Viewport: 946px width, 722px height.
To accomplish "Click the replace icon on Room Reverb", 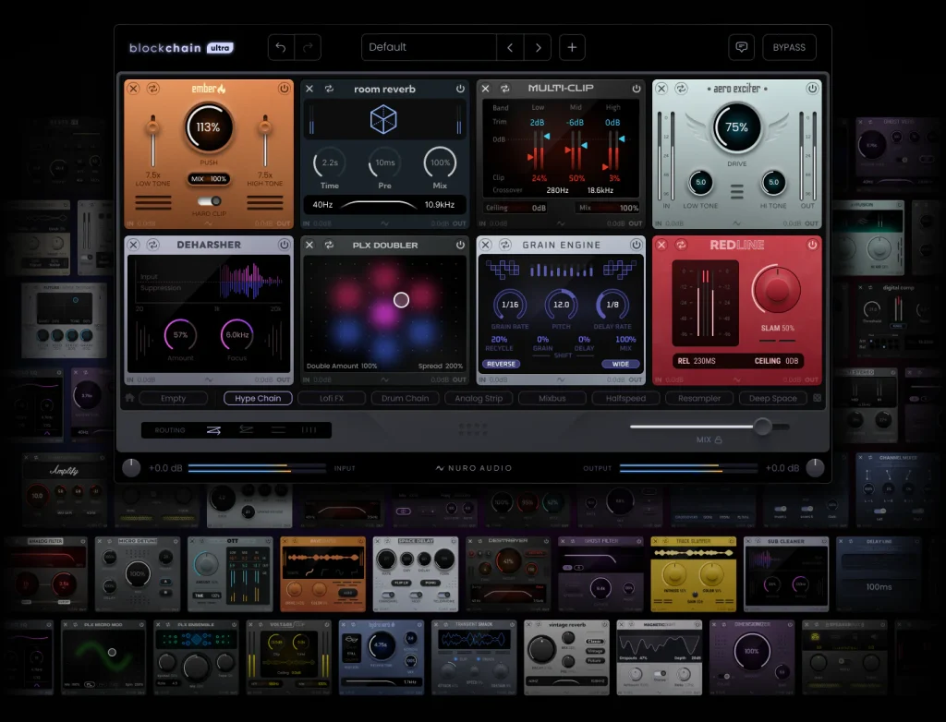I will (330, 89).
